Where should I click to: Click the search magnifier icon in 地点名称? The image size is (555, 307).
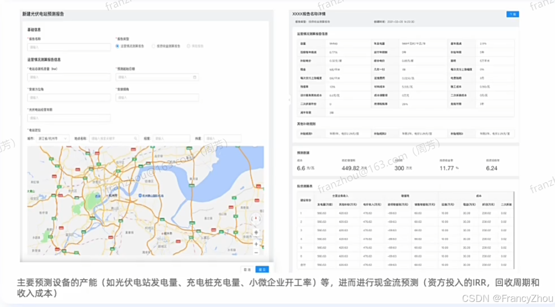click(x=136, y=139)
